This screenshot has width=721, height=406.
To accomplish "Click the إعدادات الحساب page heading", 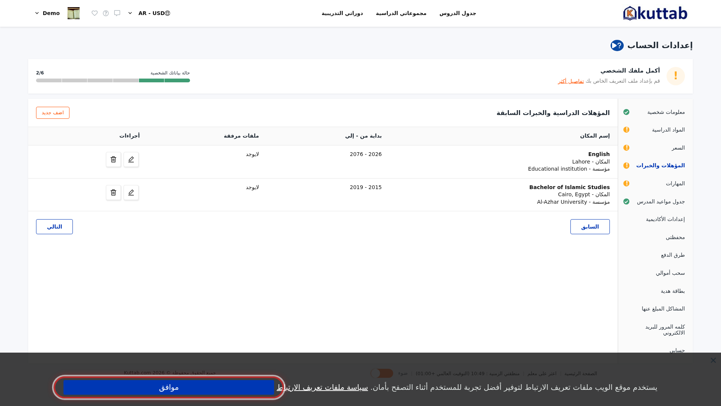I will click(x=660, y=45).
